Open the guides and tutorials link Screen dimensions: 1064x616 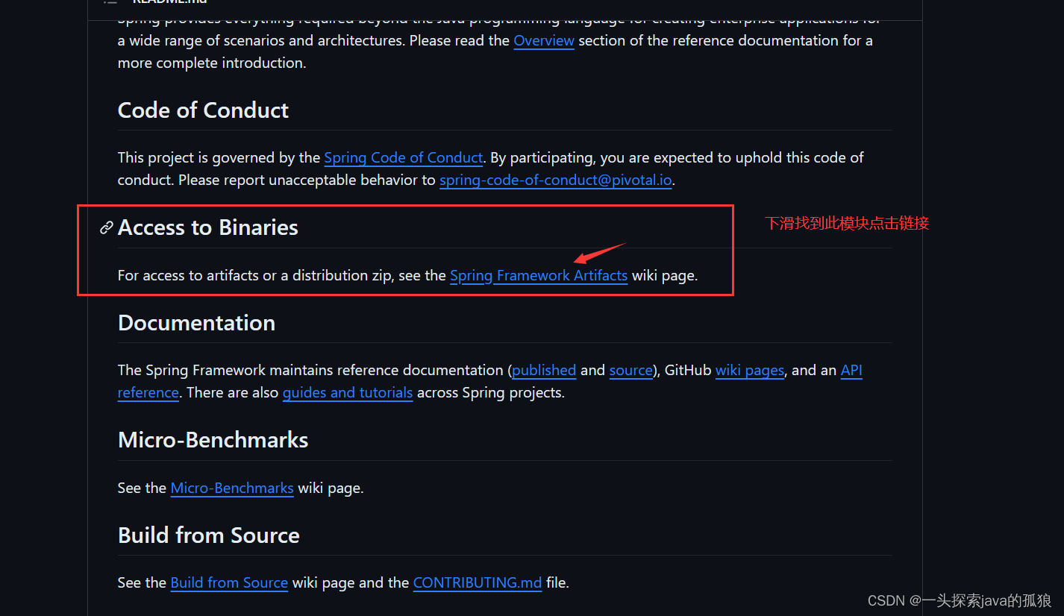point(348,392)
